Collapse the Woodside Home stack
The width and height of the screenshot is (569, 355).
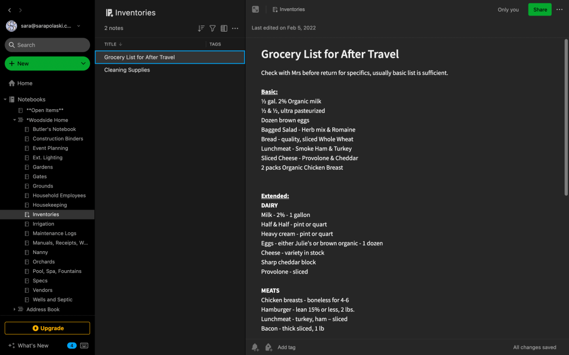(15, 120)
